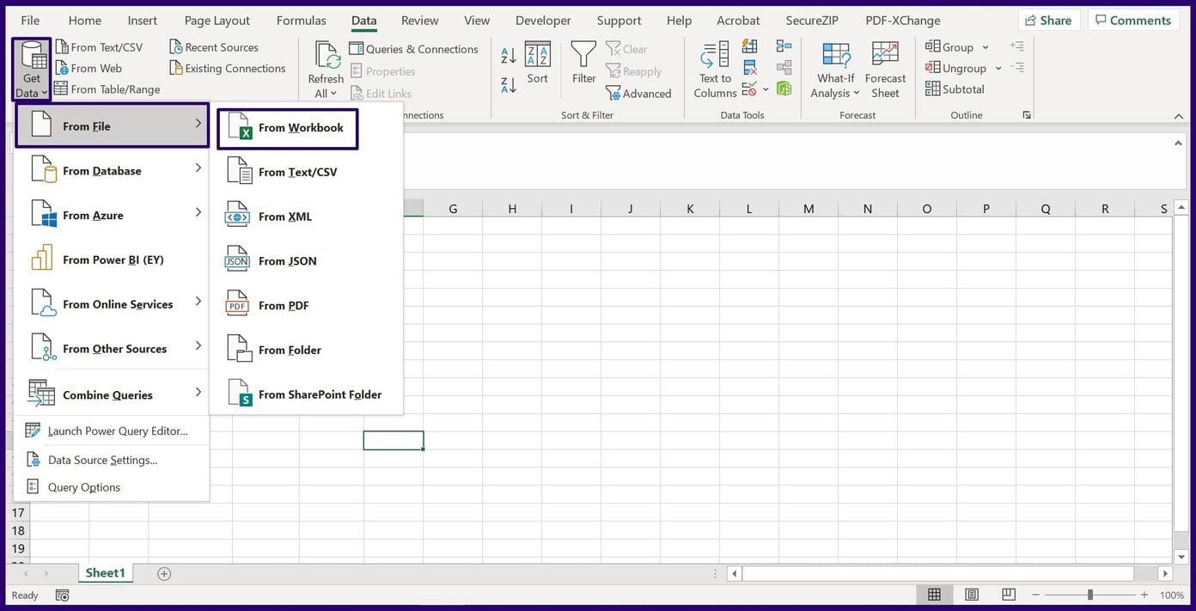Open Existing Connections
This screenshot has height=611, width=1196.
pos(228,68)
